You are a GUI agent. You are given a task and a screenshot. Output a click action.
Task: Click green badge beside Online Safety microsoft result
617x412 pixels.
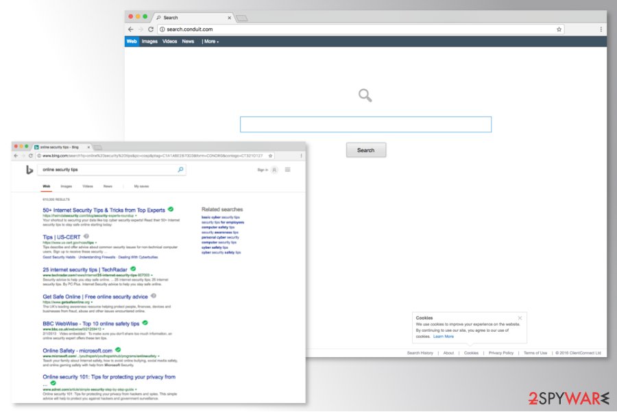(118, 350)
